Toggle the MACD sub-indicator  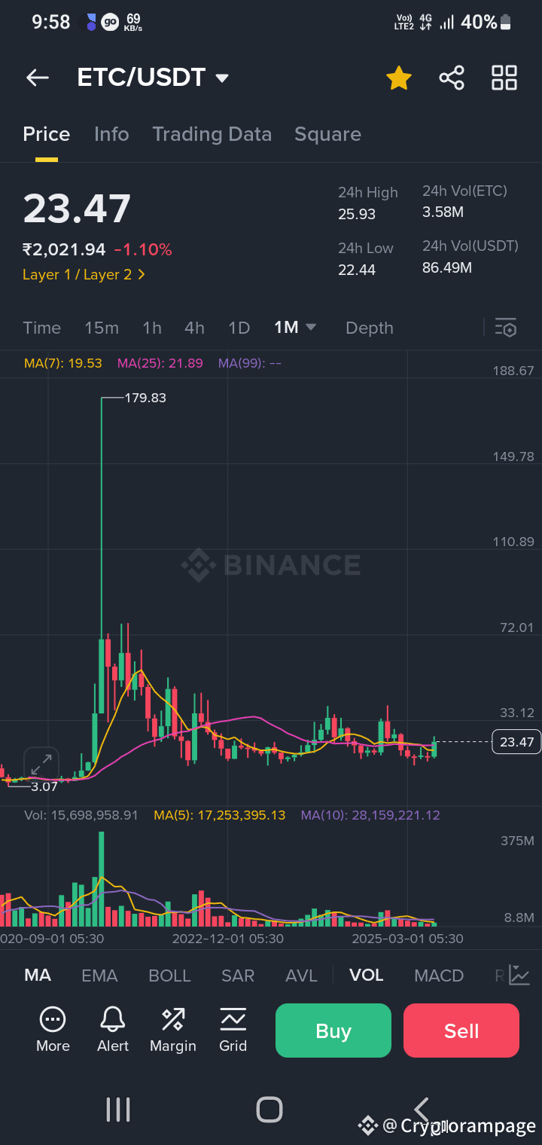439,976
